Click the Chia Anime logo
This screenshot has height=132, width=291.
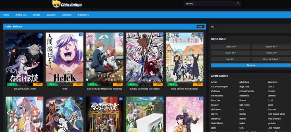click(67, 4)
